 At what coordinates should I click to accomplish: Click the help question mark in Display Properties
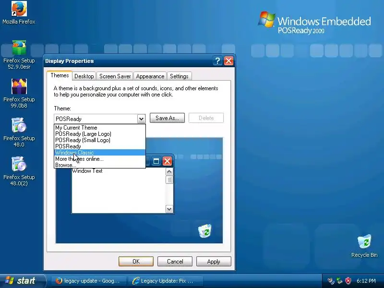(217, 61)
